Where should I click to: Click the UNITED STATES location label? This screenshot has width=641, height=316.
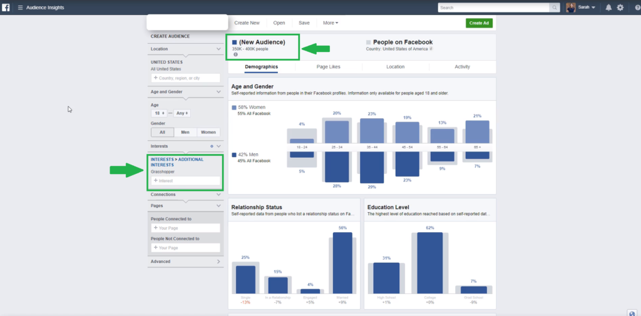pyautogui.click(x=167, y=62)
